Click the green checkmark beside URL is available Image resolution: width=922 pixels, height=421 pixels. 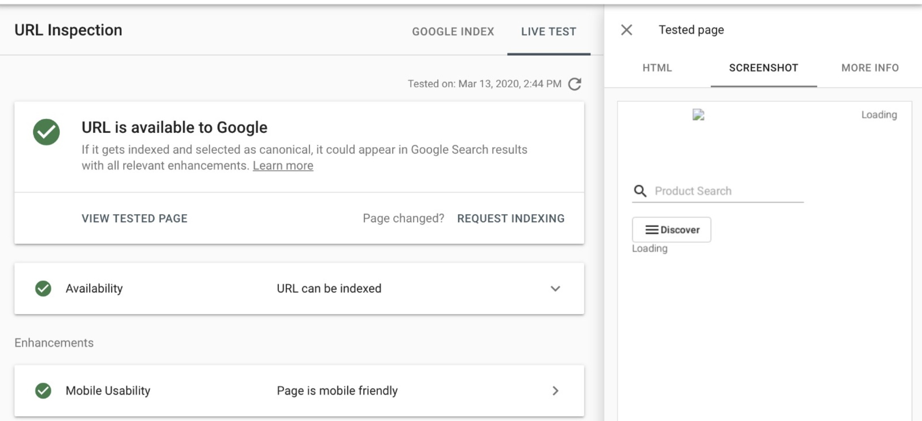pos(47,132)
